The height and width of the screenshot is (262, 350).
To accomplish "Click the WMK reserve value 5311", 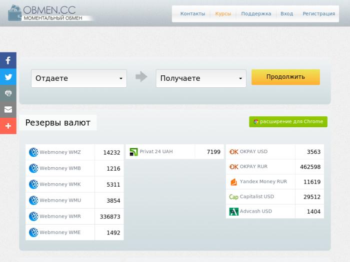I will pos(113,185).
